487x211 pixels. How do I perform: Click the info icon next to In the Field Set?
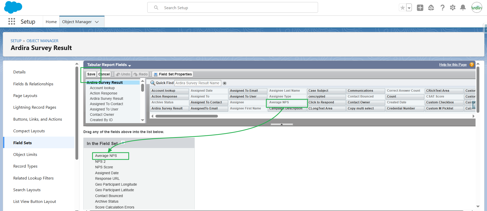point(123,142)
